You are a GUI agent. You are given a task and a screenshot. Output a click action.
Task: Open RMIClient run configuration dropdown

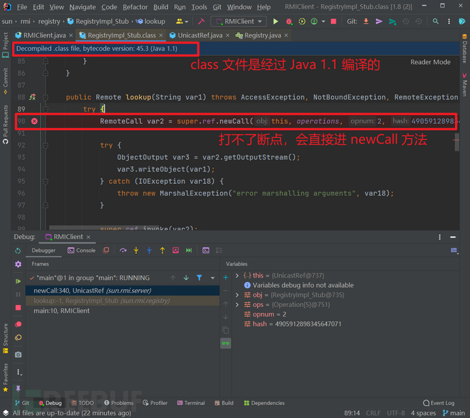tap(239, 21)
